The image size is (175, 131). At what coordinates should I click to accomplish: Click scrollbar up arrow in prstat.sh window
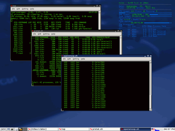tap(120, 37)
